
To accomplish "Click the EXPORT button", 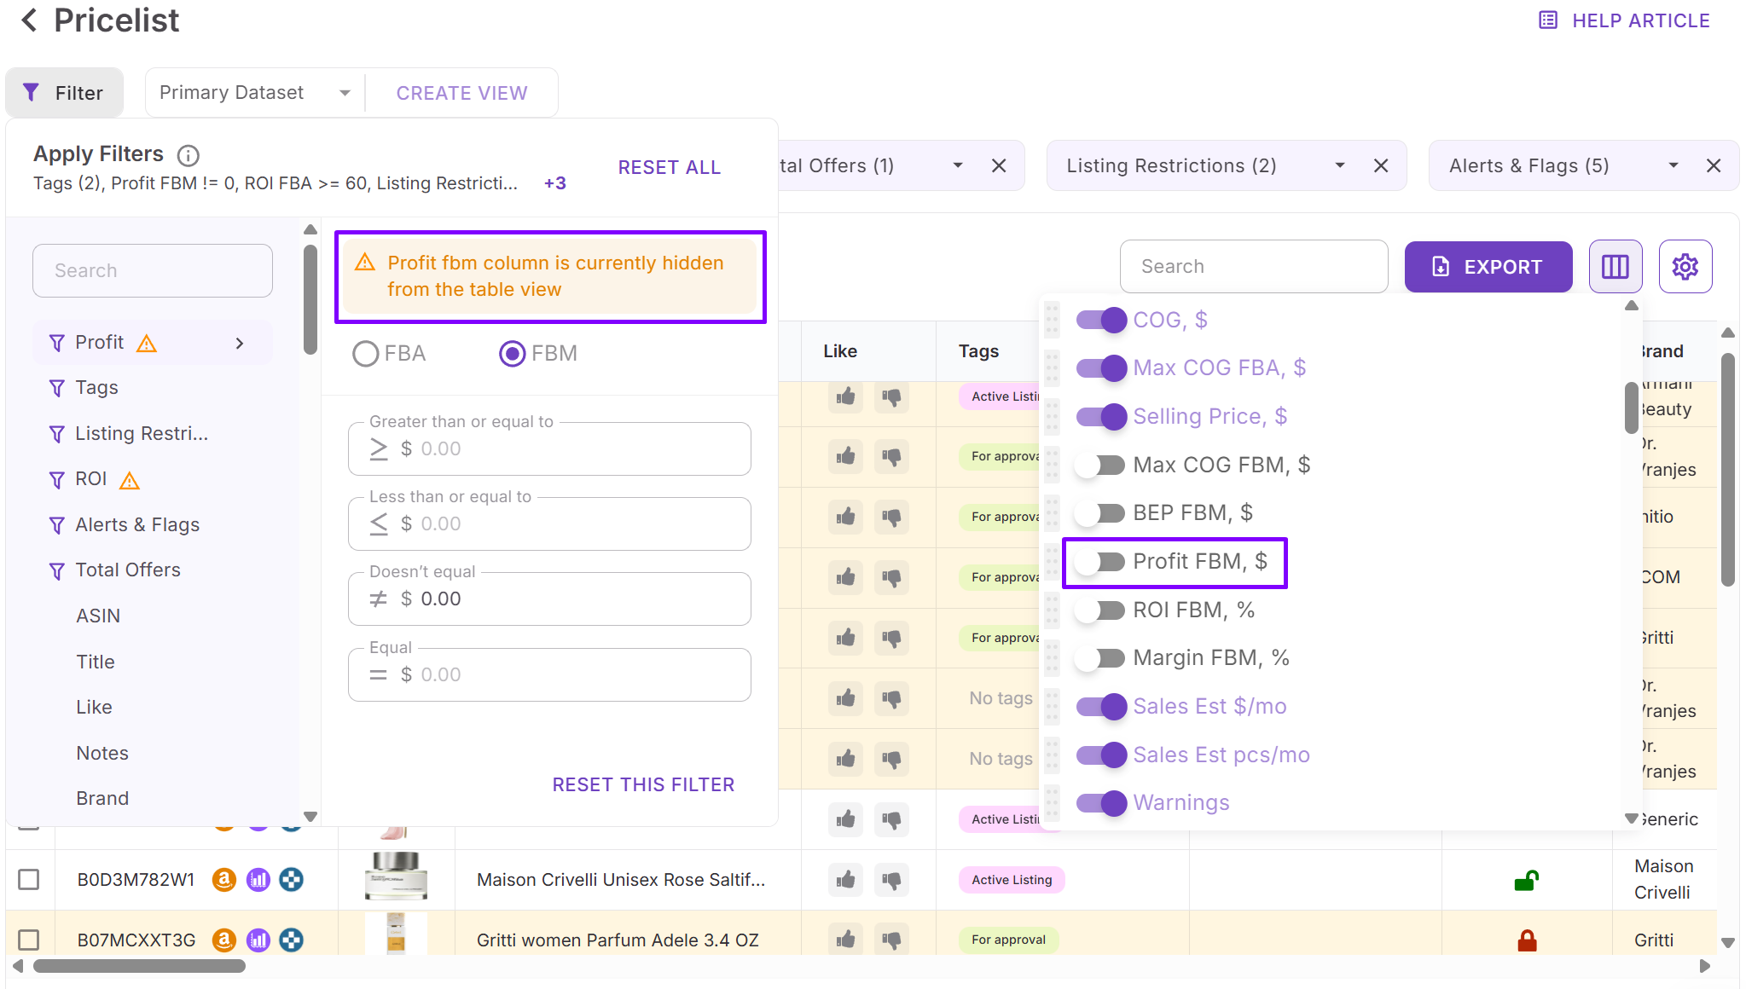I will 1488,267.
